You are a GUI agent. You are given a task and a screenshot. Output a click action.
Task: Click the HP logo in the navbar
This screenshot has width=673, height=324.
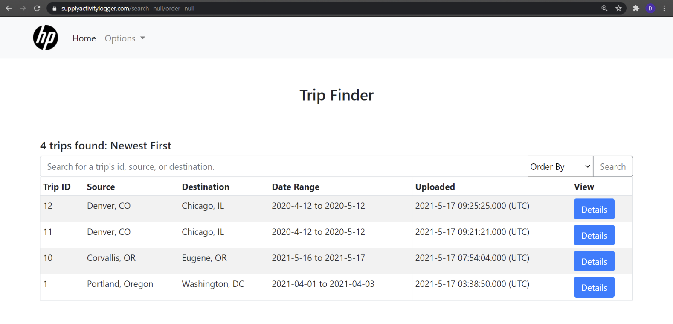click(x=46, y=38)
